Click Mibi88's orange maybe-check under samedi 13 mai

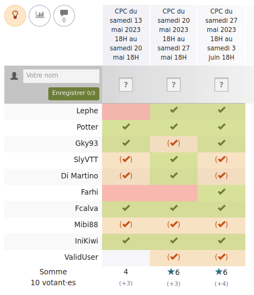(126, 225)
